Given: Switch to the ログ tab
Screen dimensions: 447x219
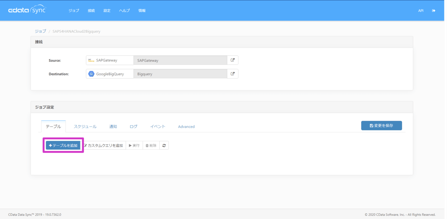Looking at the screenshot, I should (x=133, y=126).
